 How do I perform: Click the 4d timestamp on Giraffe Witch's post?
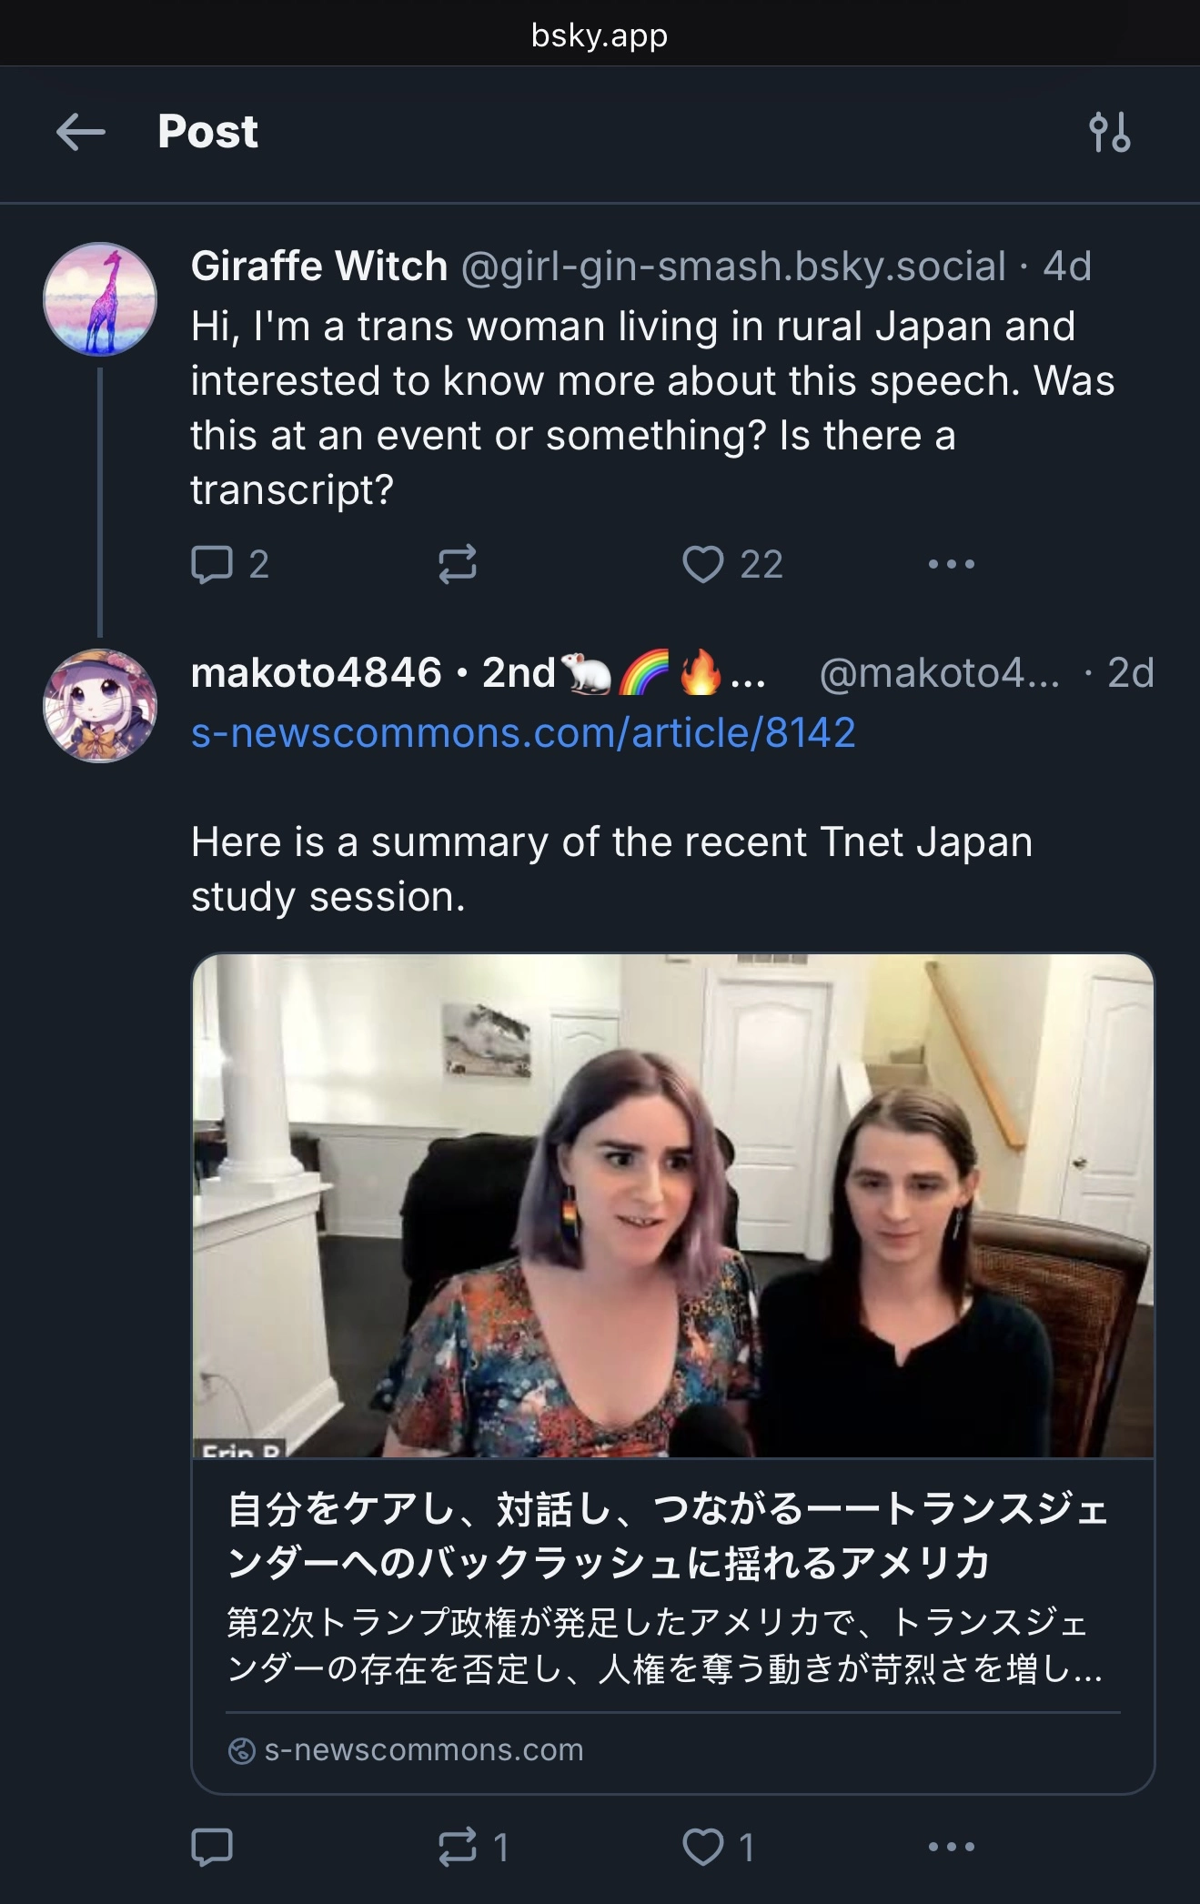click(x=1067, y=267)
